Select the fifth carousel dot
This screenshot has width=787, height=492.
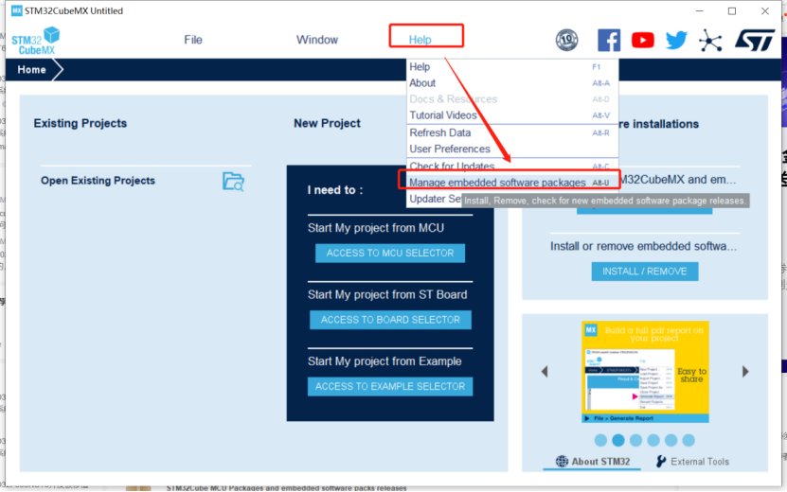pos(671,440)
